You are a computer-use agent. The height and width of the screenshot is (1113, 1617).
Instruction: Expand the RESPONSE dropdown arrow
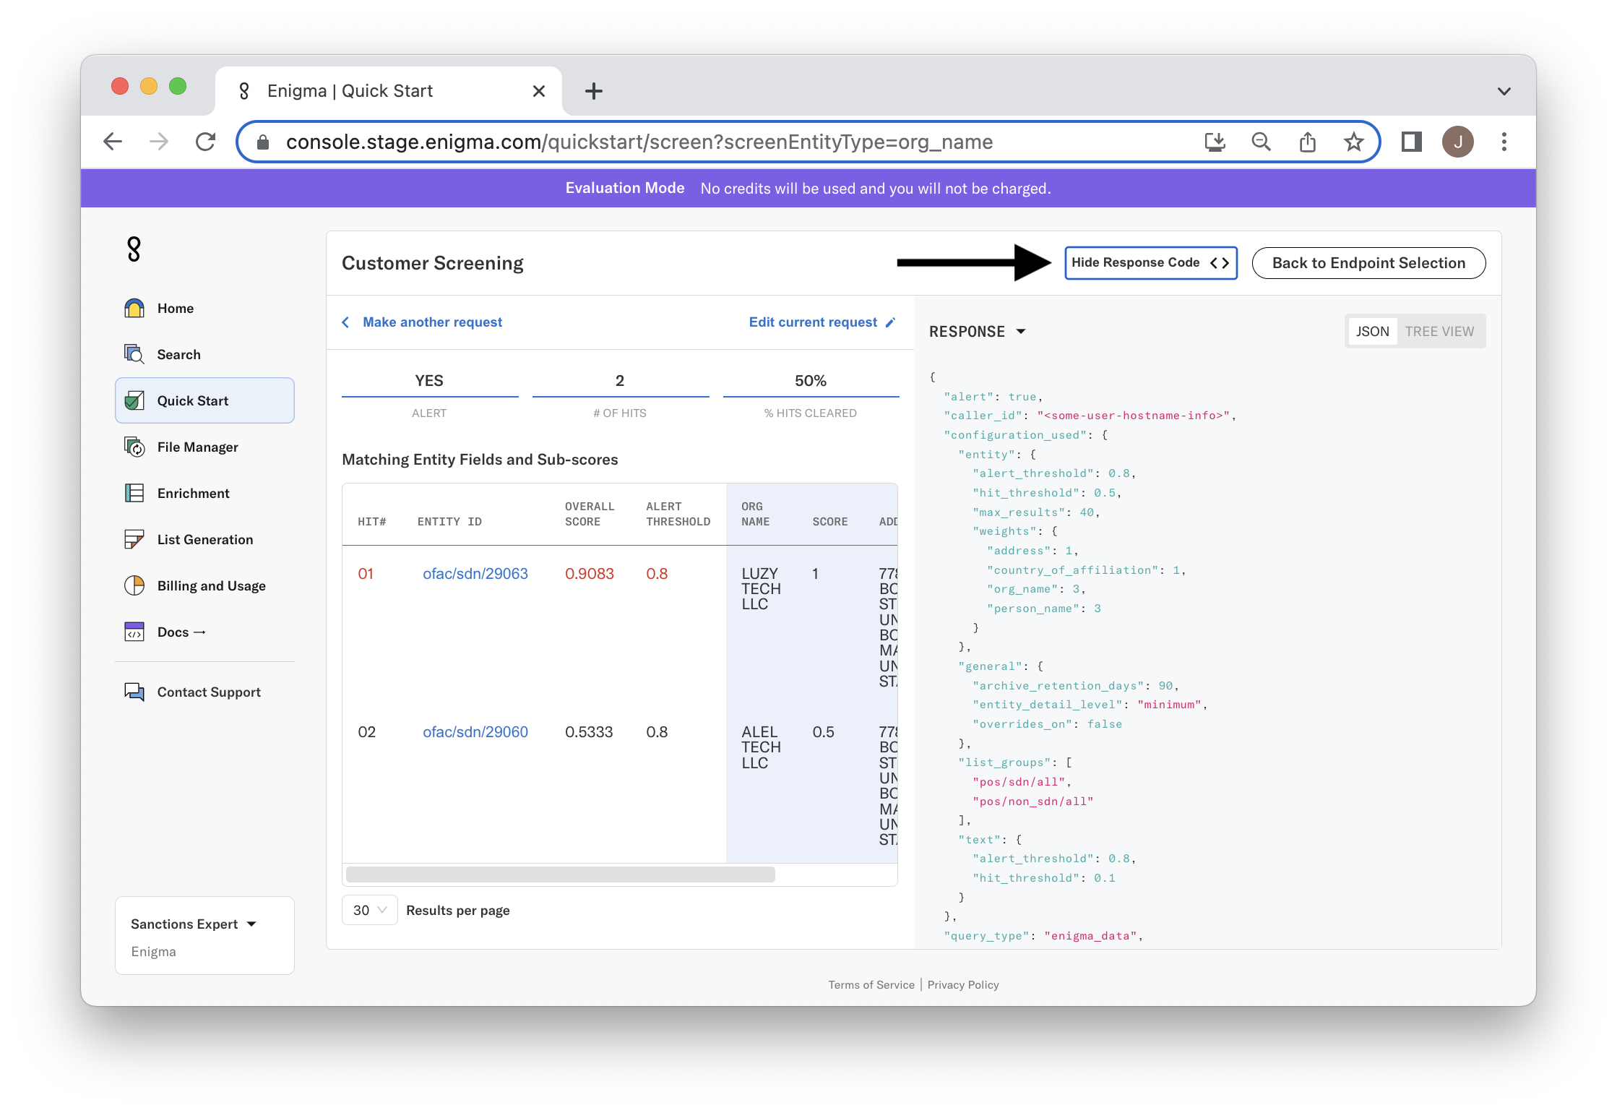[x=1021, y=332]
